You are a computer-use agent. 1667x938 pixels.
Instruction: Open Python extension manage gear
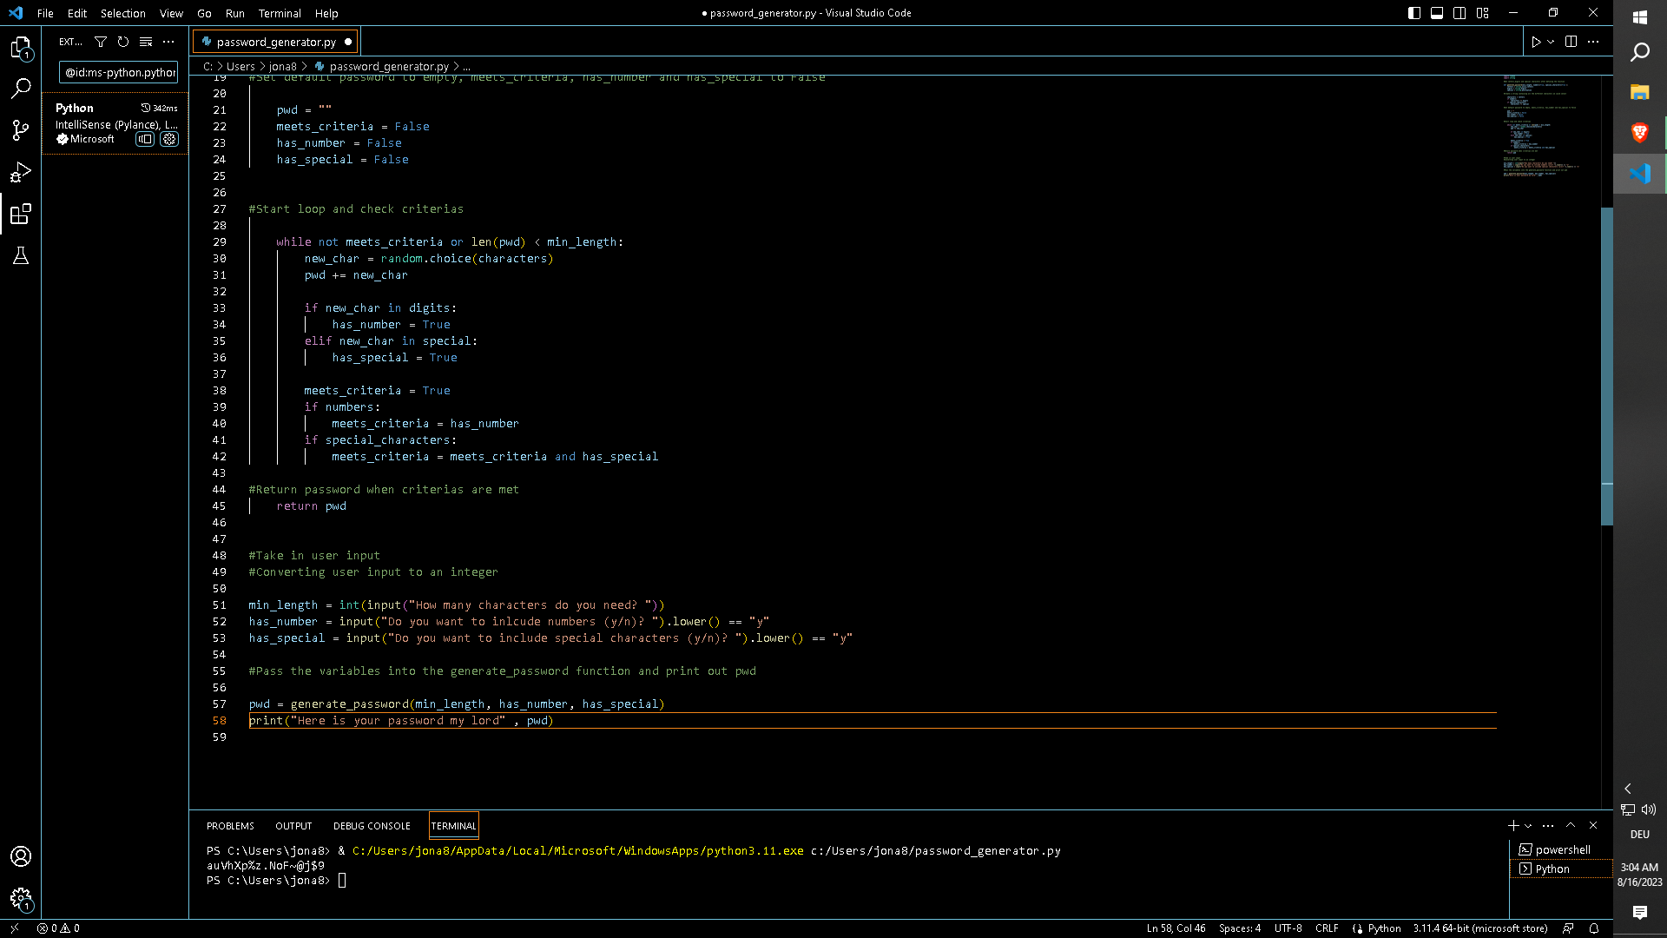click(x=169, y=139)
